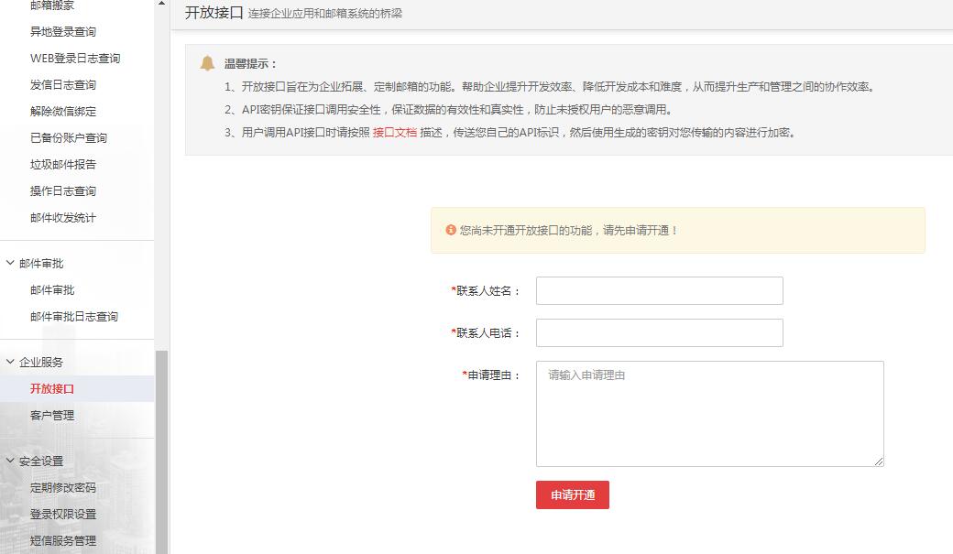Collapse the 企业服务 section
The image size is (953, 554).
click(x=10, y=363)
